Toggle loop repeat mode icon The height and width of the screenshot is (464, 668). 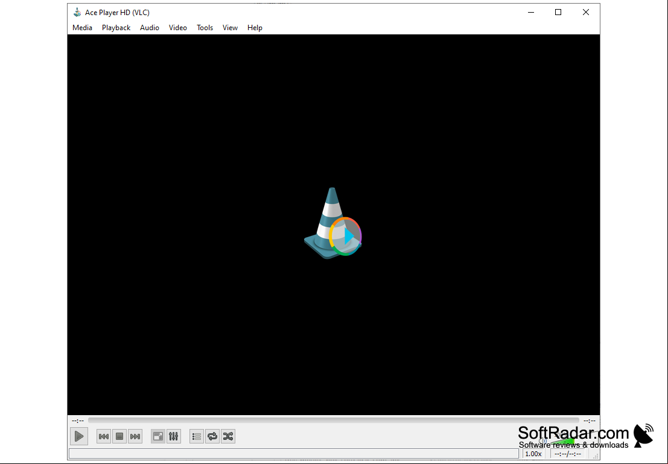pos(212,436)
